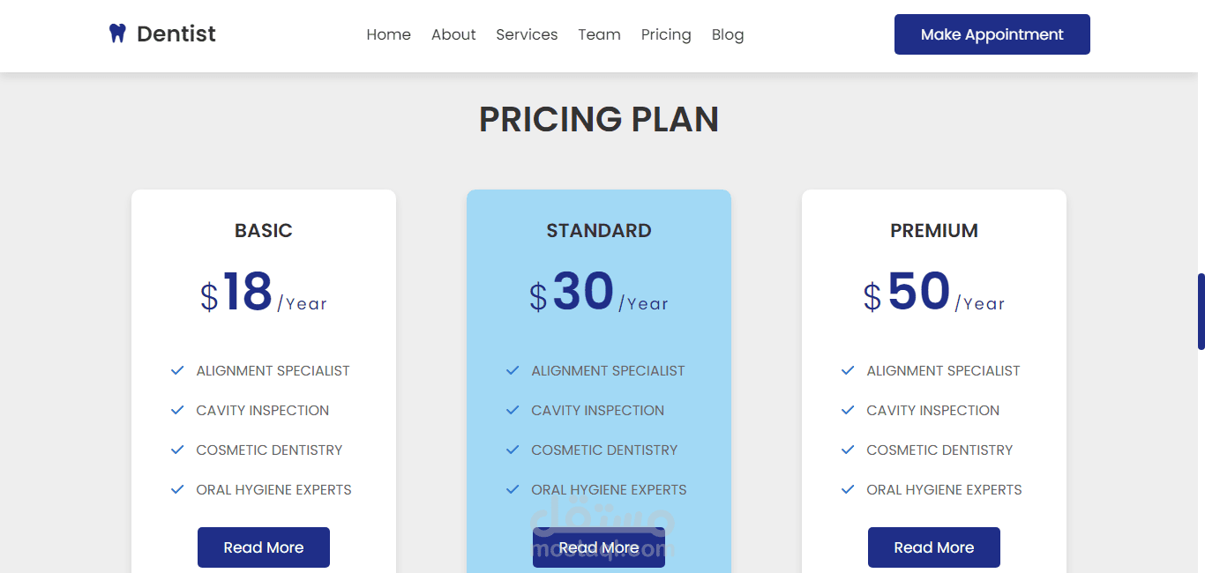Click the tooth logo icon beside Dentist

117,34
